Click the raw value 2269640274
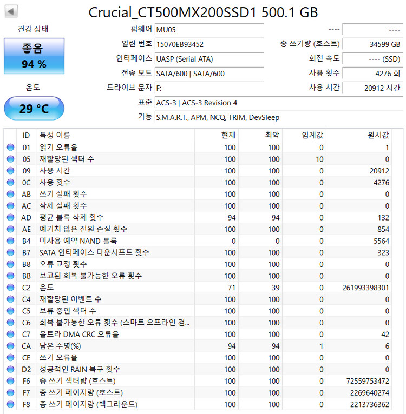This screenshot has height=414, width=406. click(x=370, y=392)
